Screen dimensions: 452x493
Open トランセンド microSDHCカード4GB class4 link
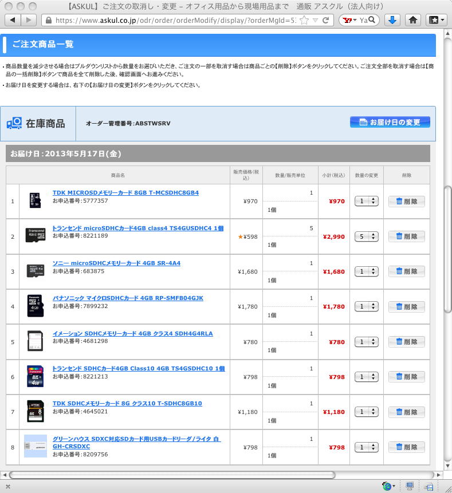[x=137, y=228]
